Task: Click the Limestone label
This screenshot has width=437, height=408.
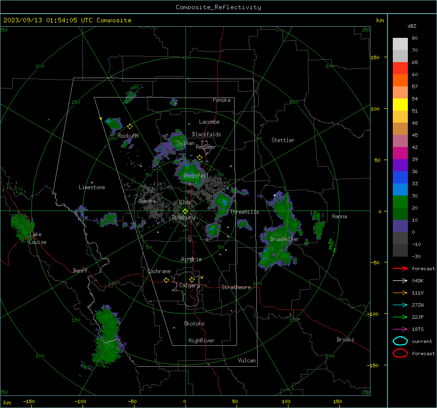Action: 92,187
